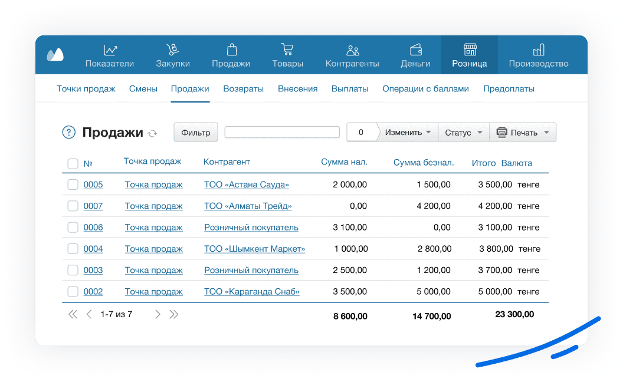Open the Контрагенты people icon section
This screenshot has height=382, width=623.
[352, 50]
